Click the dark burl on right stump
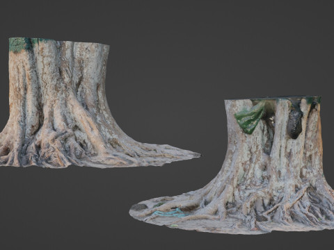 [x=295, y=124]
